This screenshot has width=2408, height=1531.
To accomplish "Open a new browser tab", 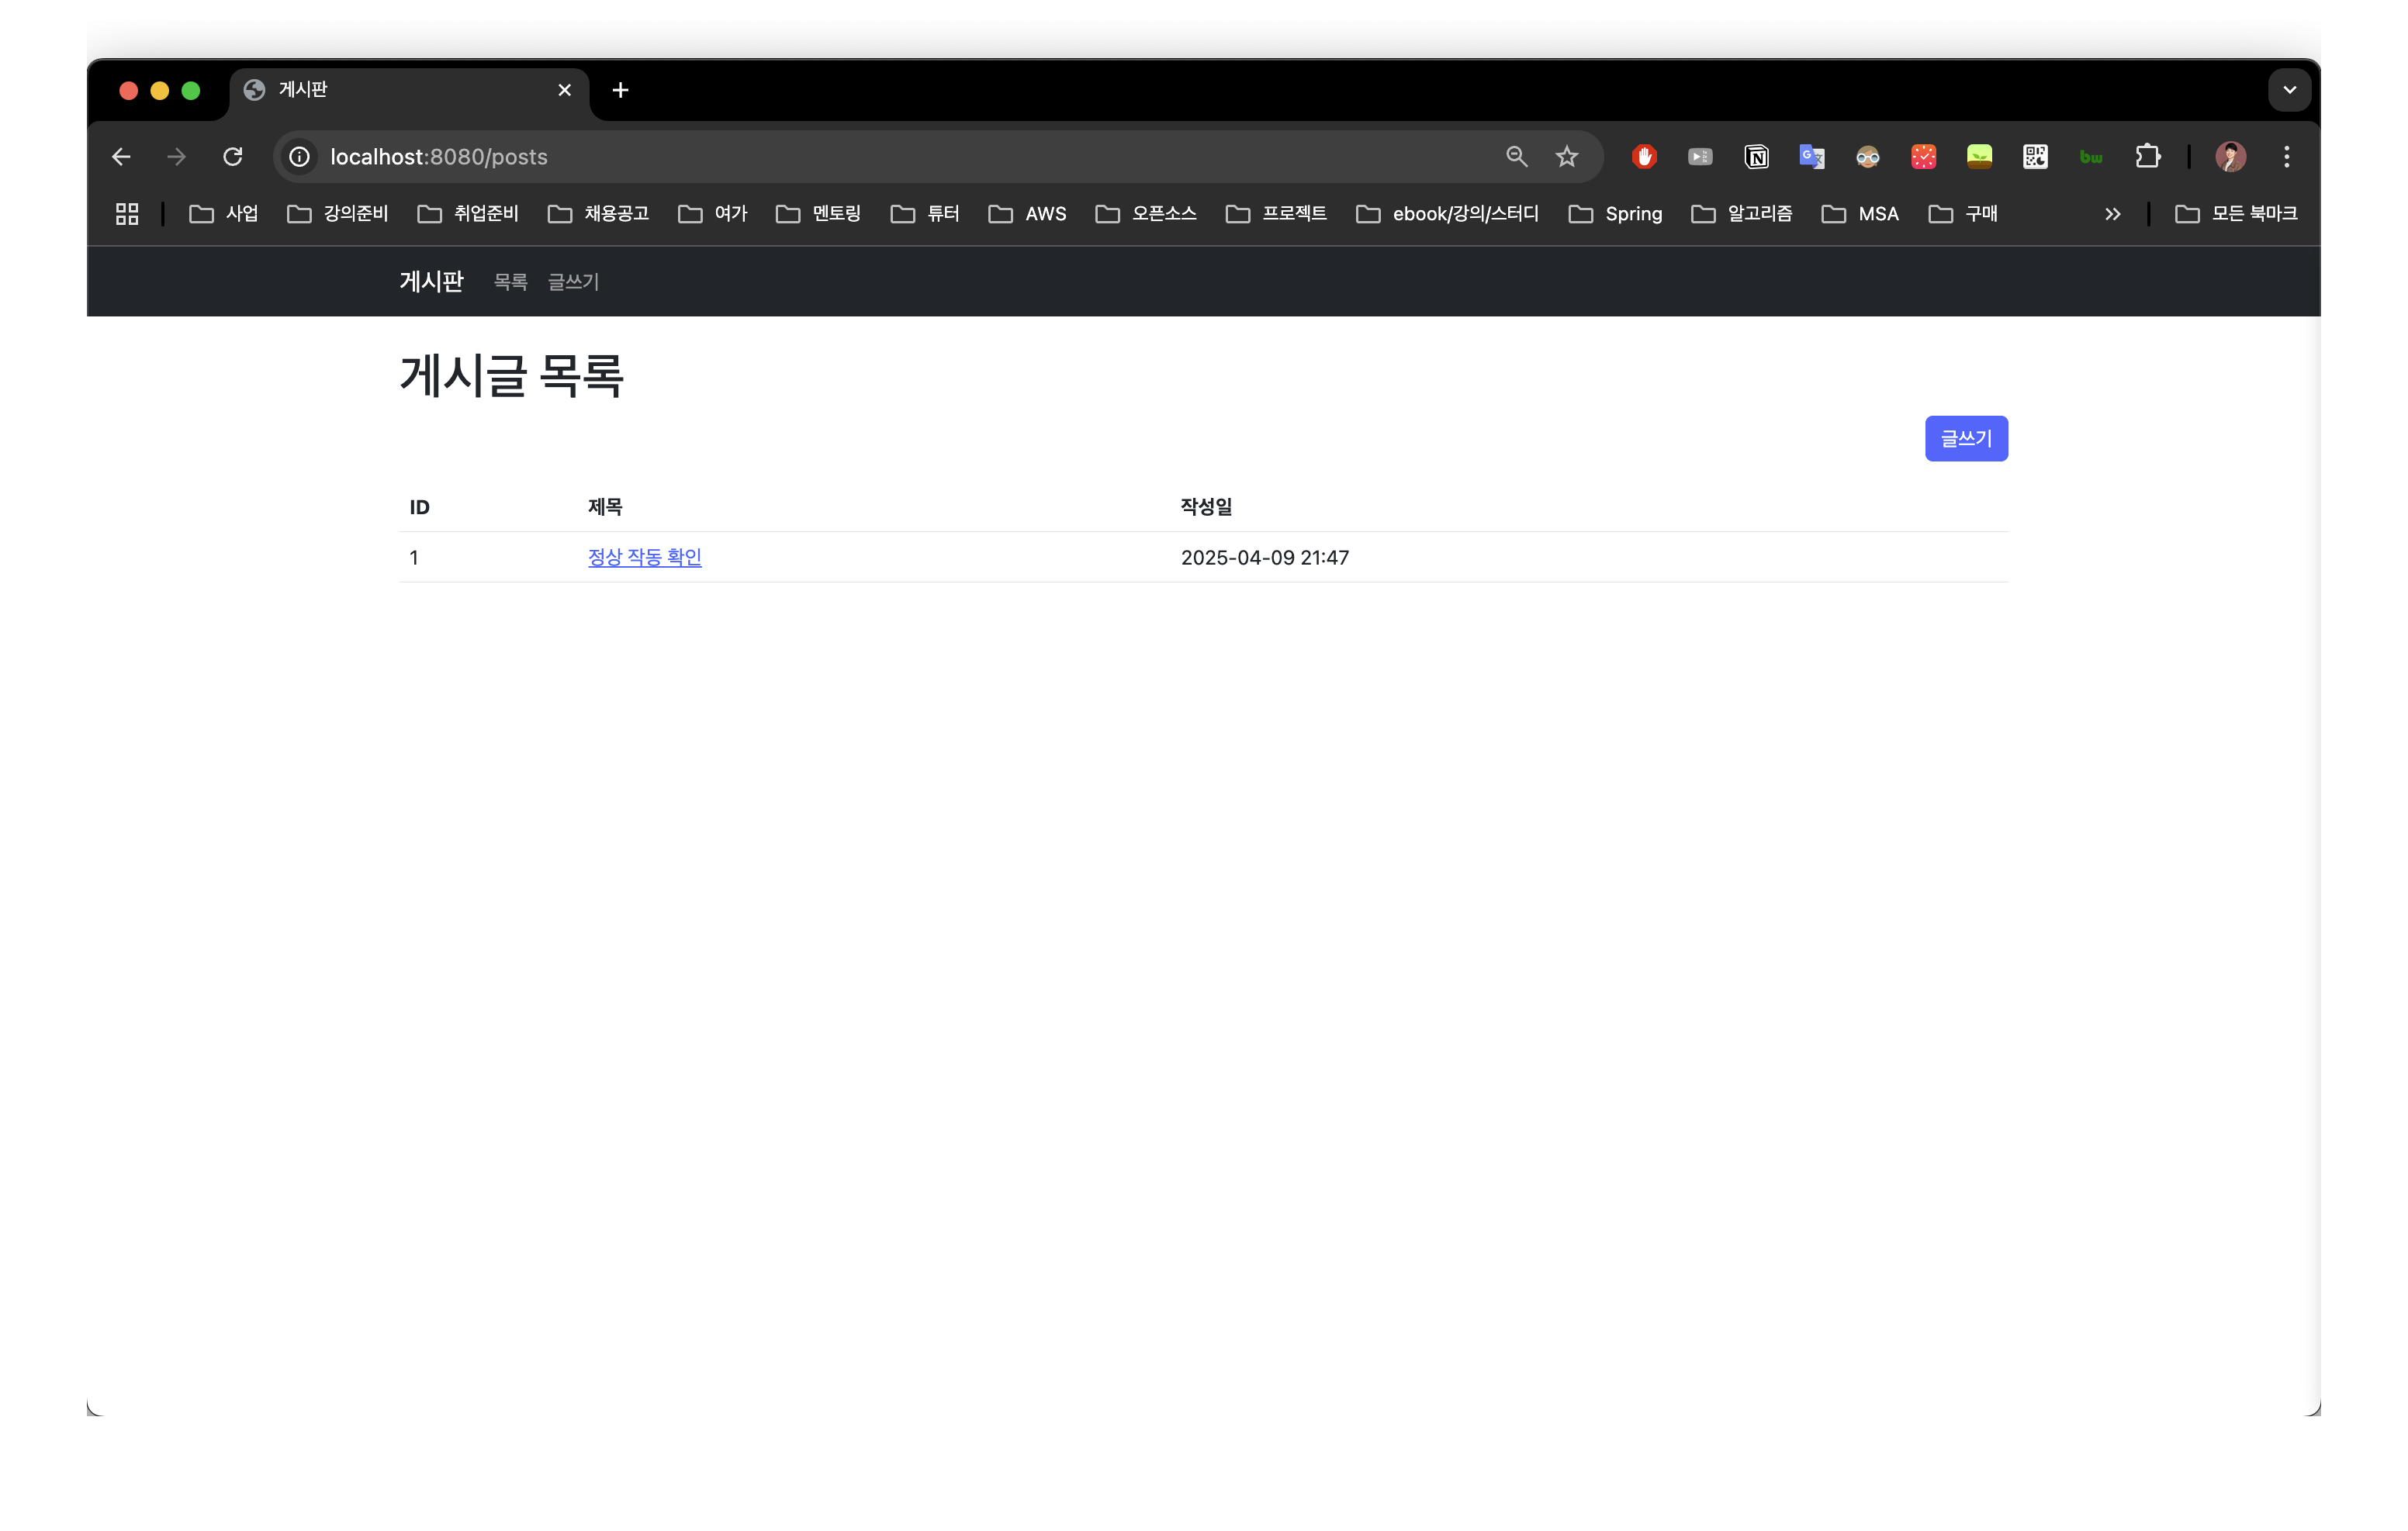I will 620,90.
